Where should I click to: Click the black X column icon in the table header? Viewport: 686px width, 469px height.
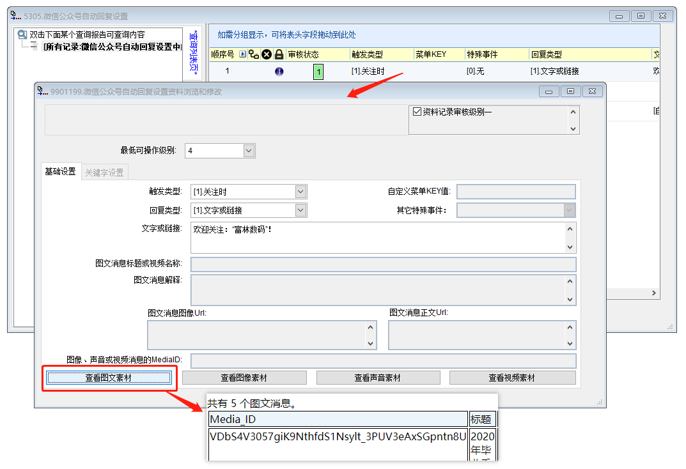tap(267, 54)
